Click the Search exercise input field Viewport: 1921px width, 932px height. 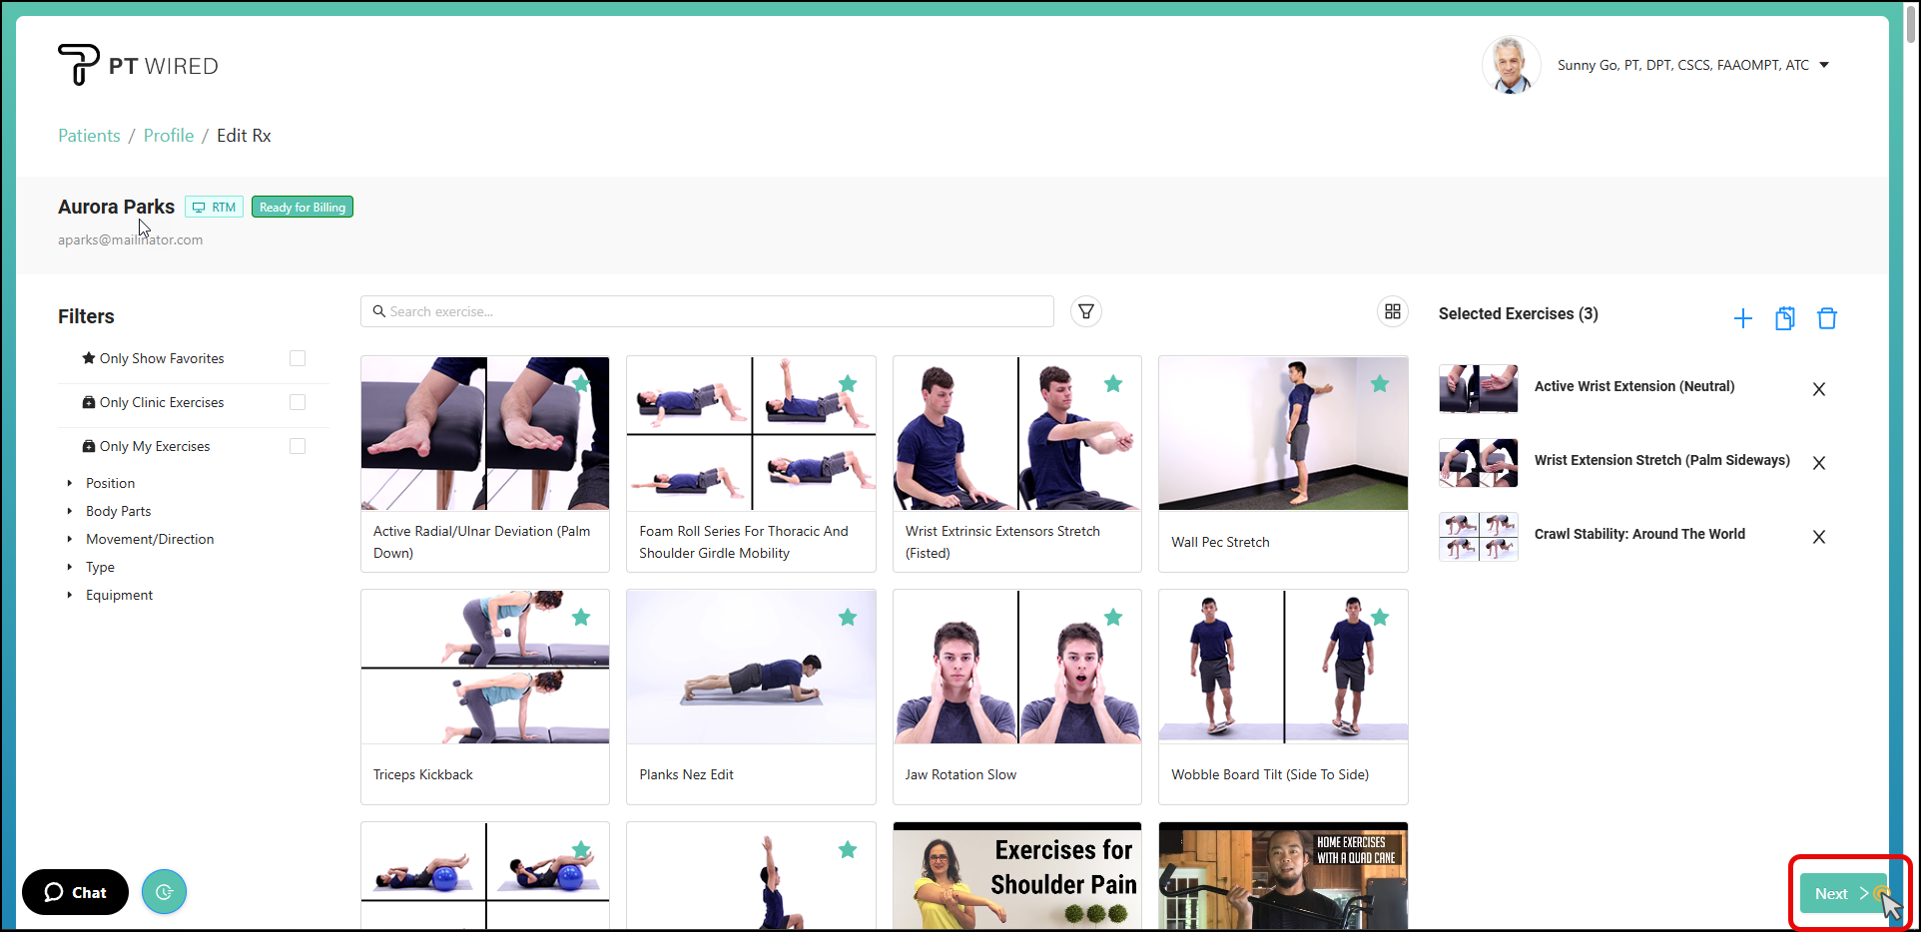pyautogui.click(x=707, y=311)
